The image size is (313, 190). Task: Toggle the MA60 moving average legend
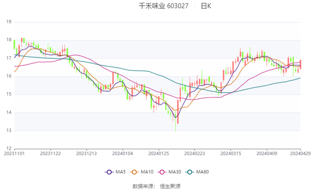pyautogui.click(x=197, y=172)
